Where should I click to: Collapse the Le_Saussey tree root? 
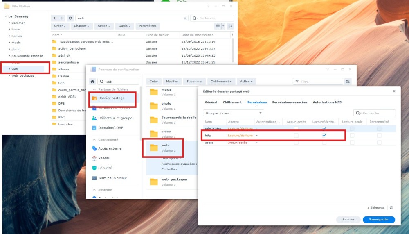[x=6, y=16]
